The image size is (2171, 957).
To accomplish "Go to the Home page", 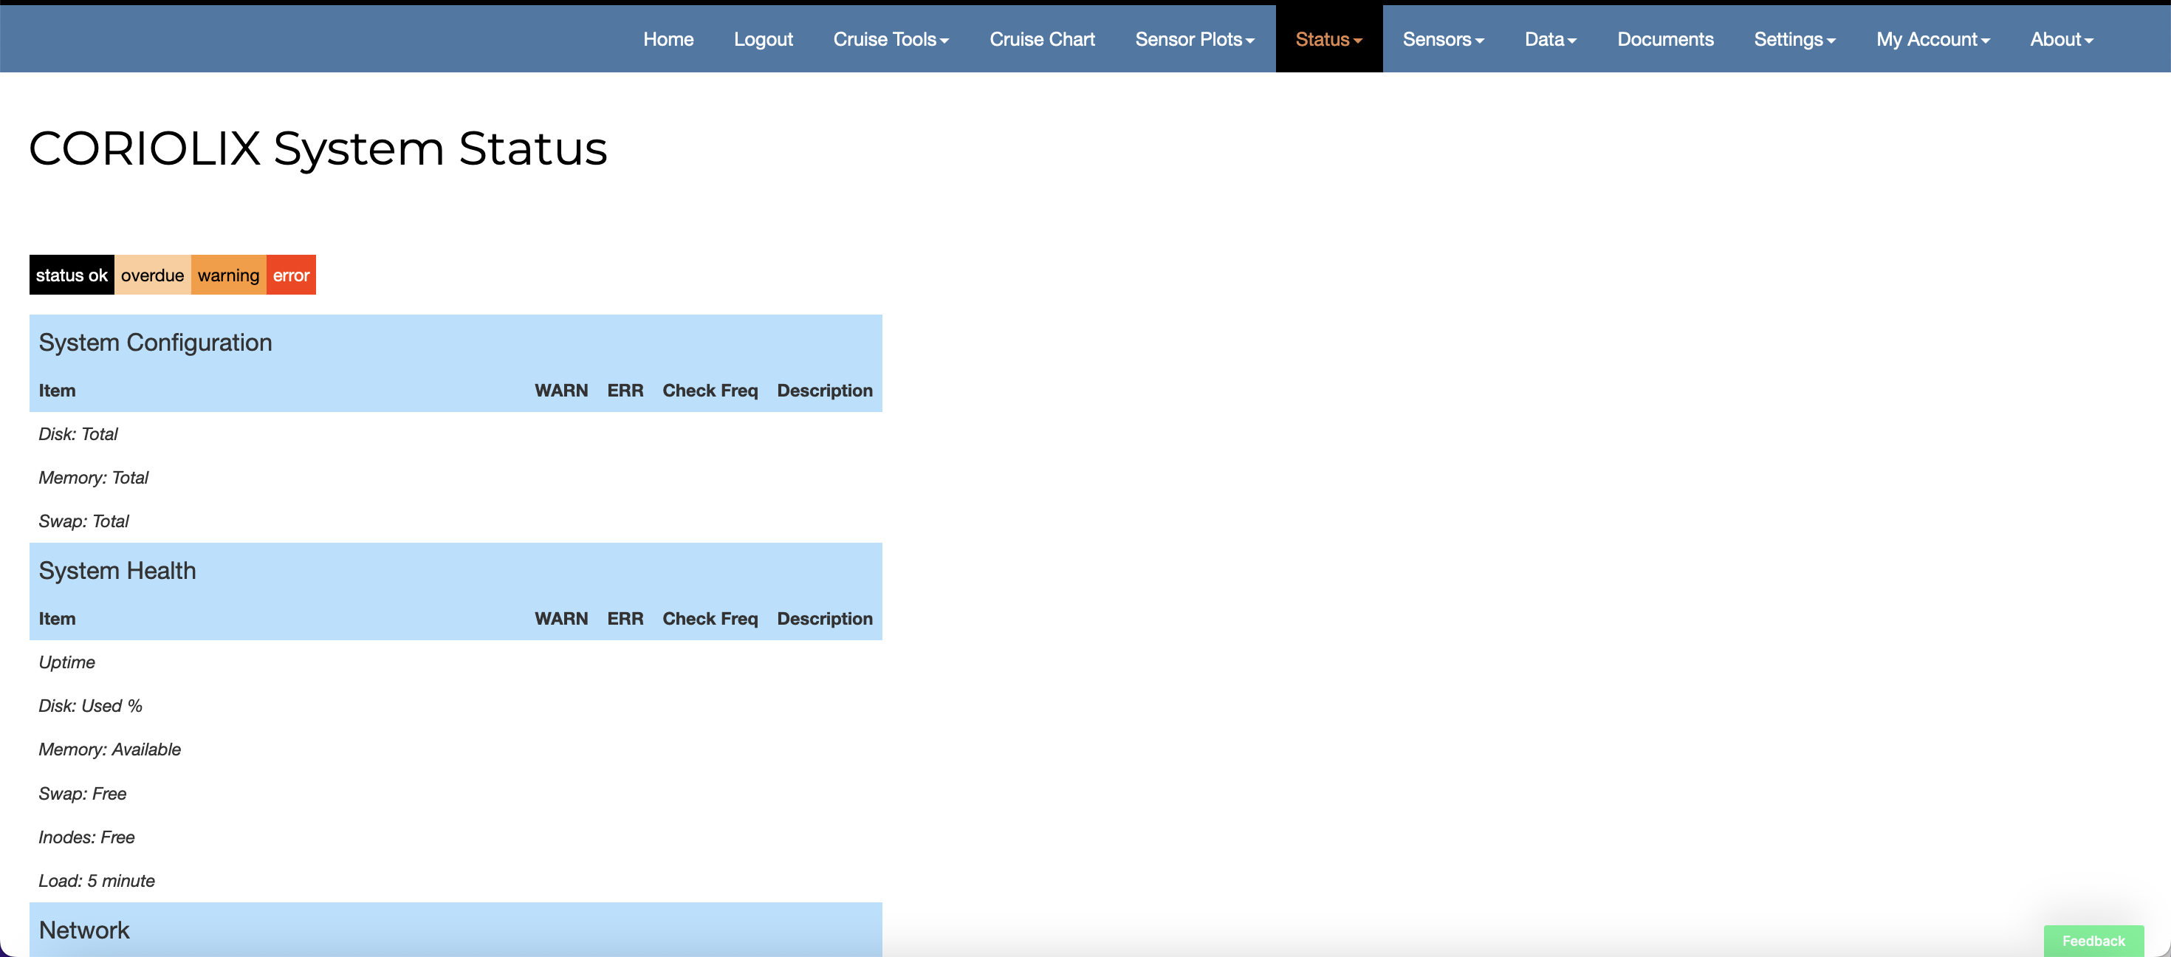I will (x=668, y=40).
